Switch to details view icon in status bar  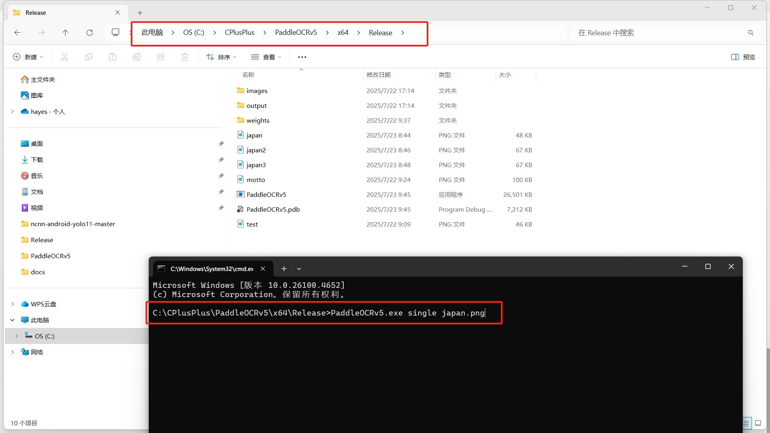(x=746, y=423)
